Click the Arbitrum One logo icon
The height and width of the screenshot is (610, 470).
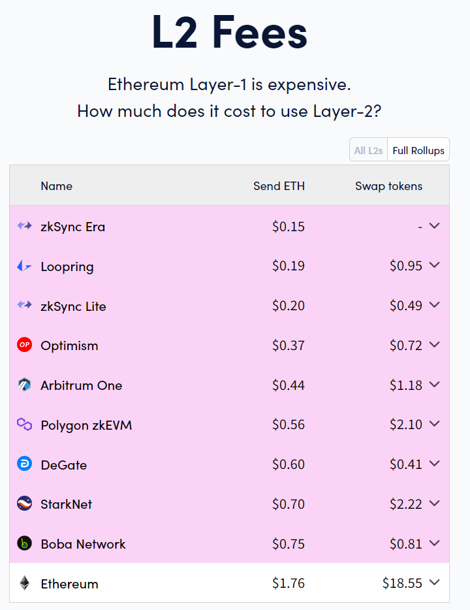point(24,385)
